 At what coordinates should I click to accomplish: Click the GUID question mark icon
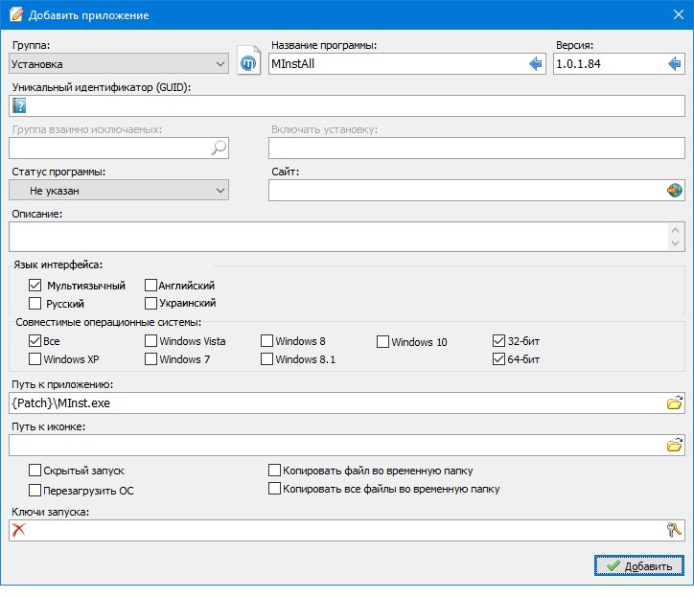click(19, 105)
